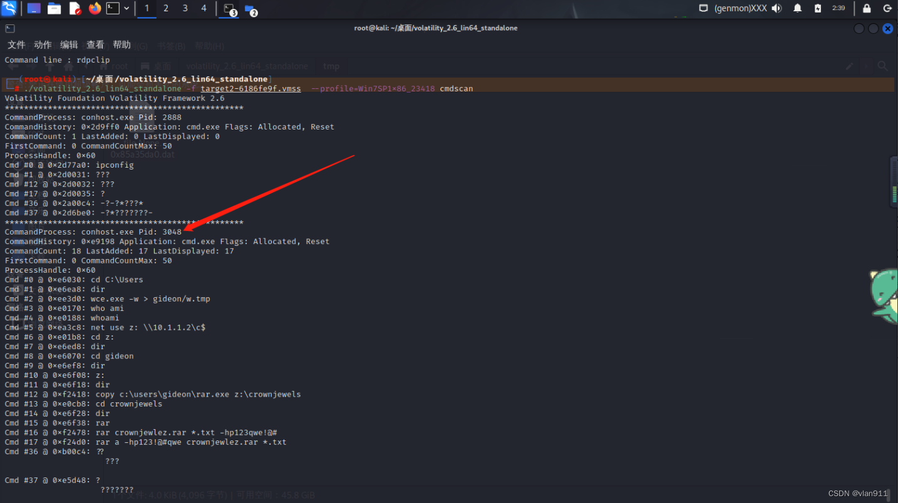The height and width of the screenshot is (503, 898).
Task: Click 'CommandCount: 18 LastAdded: 17' line
Action: (x=119, y=251)
